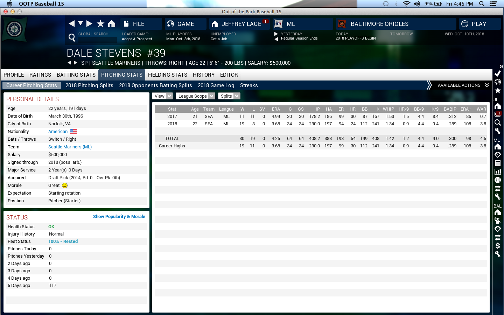Open the Apple menu
Viewport: 504px width, 315px height.
(x=10, y=4)
